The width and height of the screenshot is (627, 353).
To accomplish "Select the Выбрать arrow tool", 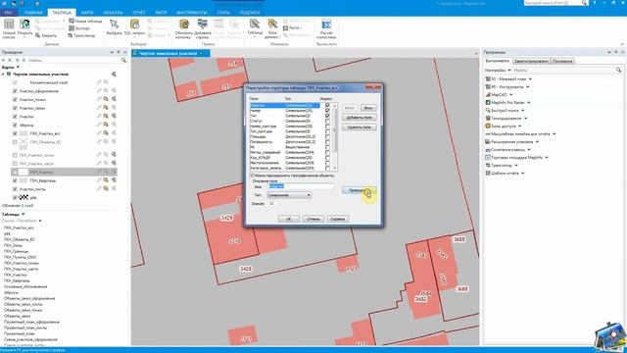I will [x=114, y=24].
